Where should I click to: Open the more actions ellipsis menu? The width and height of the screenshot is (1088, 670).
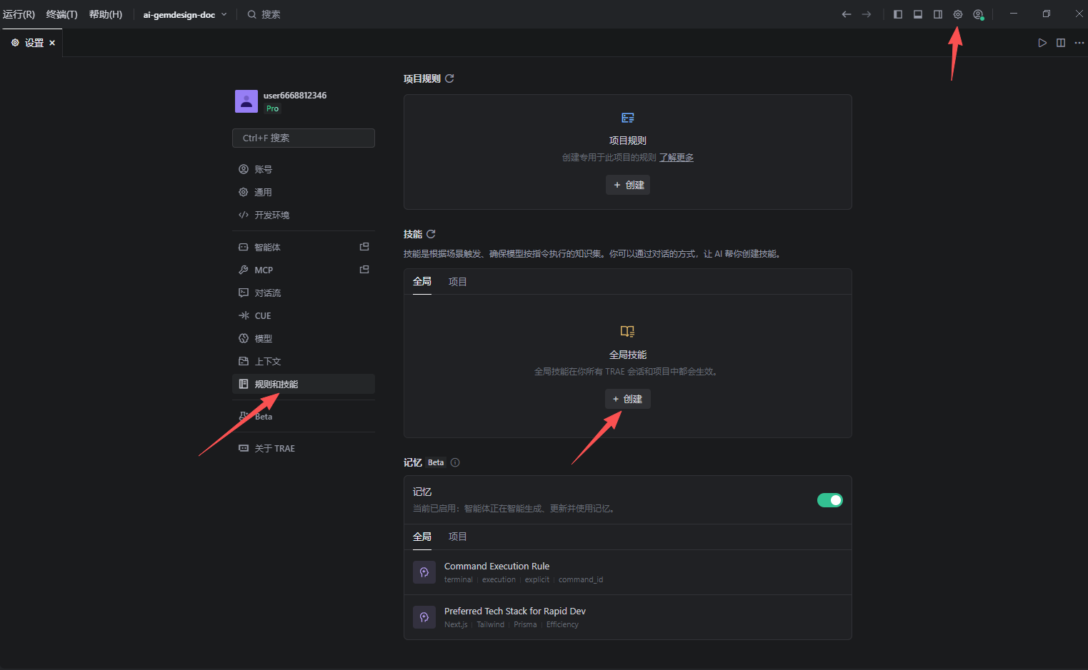(1079, 43)
